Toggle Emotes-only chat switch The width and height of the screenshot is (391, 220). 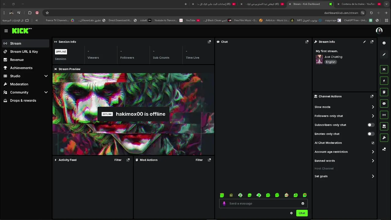(371, 134)
